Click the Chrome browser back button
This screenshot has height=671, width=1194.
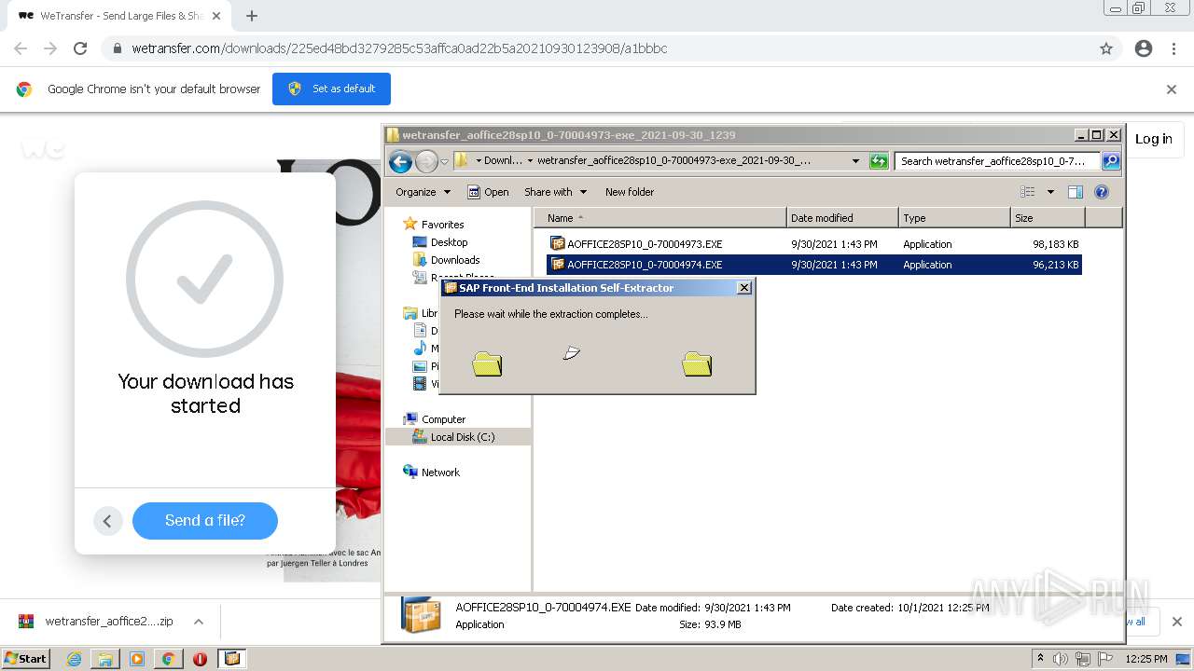click(x=21, y=48)
